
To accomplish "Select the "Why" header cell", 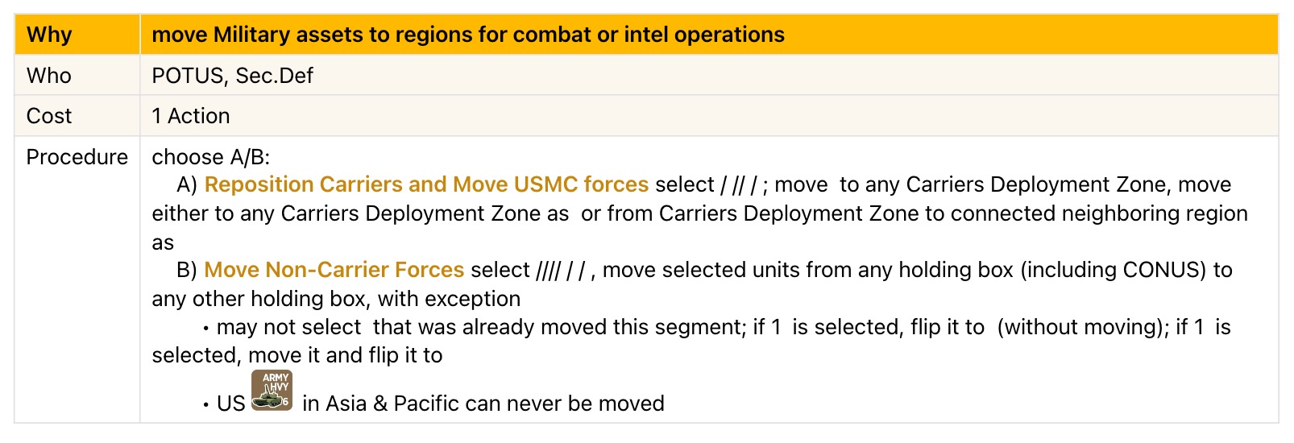I will [x=49, y=35].
